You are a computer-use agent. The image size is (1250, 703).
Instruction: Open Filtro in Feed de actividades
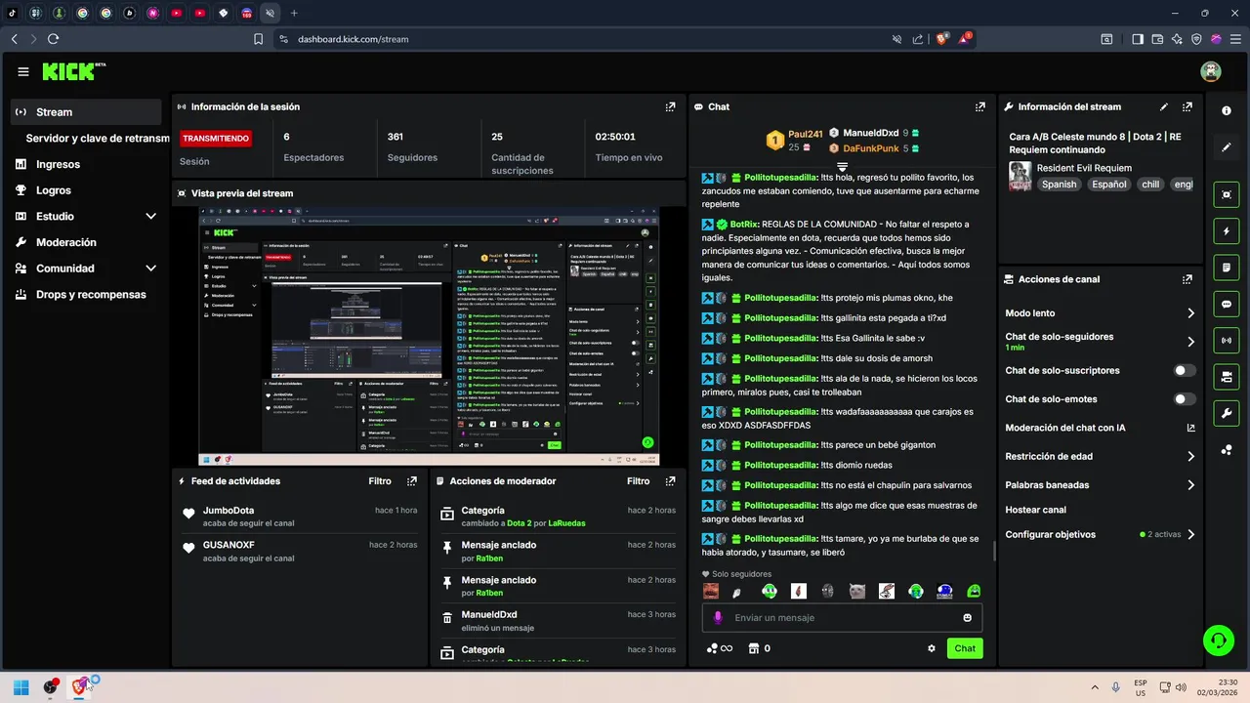pos(380,481)
